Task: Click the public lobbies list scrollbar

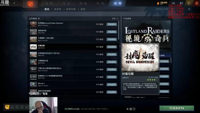Action: coord(118,30)
